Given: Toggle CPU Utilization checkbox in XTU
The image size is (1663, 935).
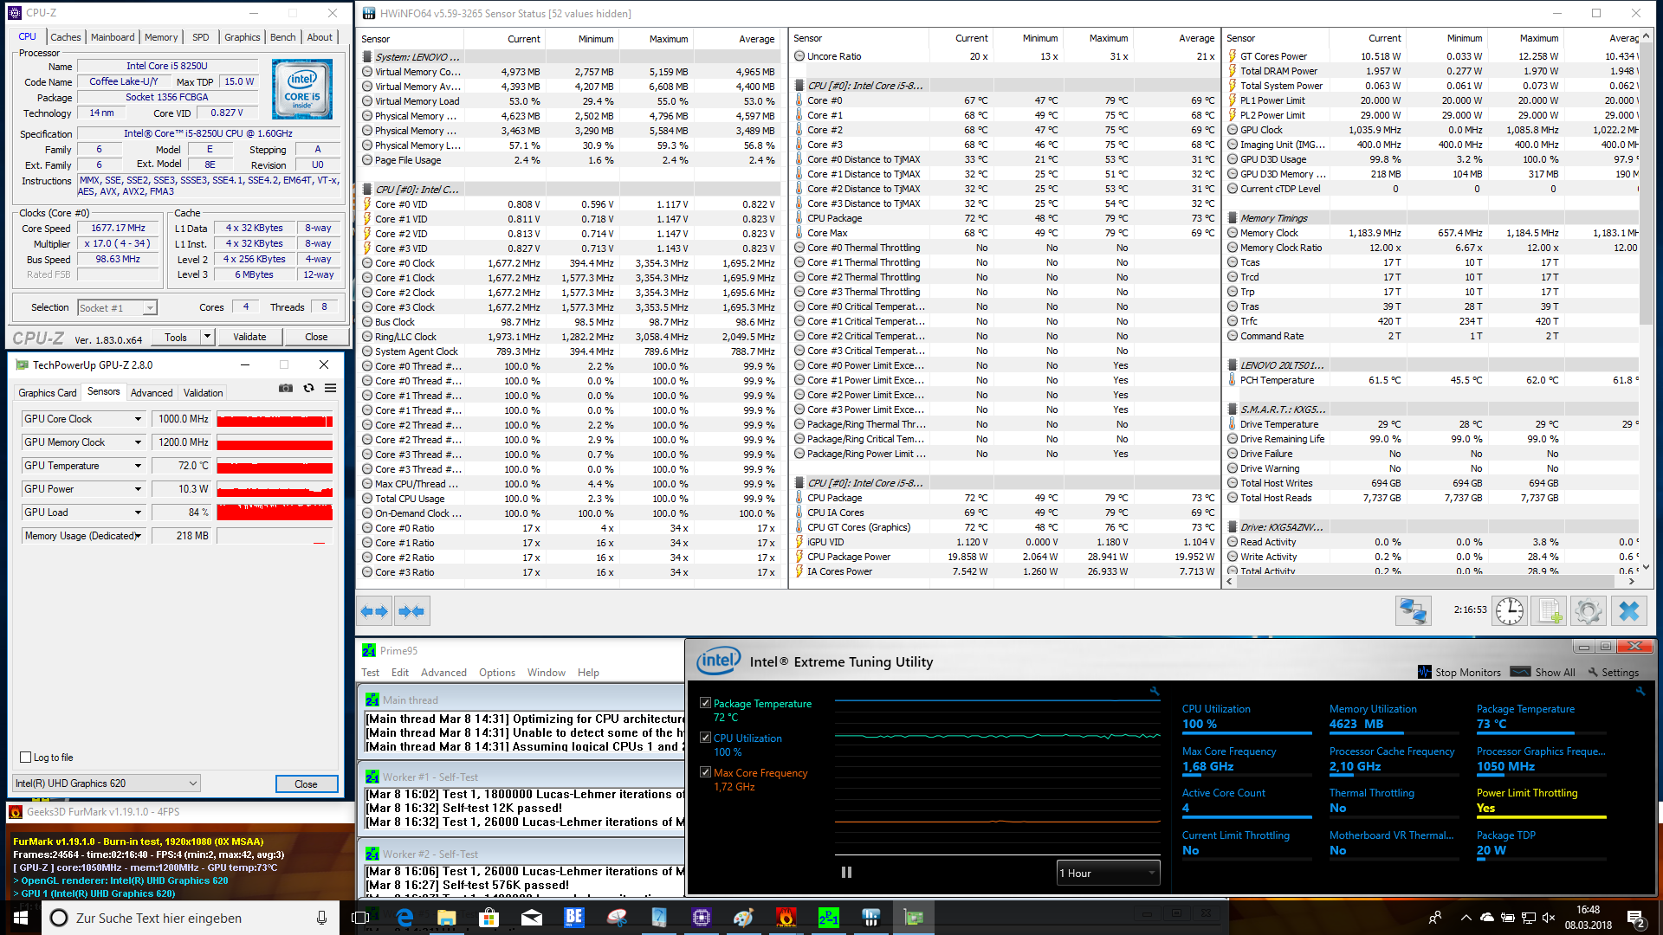Looking at the screenshot, I should pos(705,738).
